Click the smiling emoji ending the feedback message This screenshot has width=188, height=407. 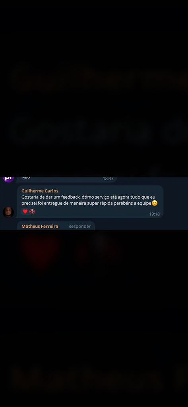point(155,203)
